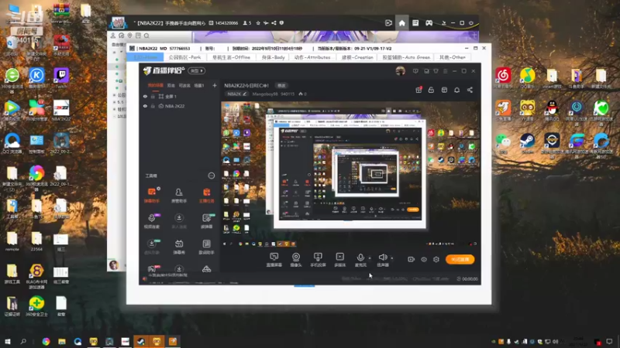Open the gift box icon in the stream header
620x348 pixels.
click(x=418, y=90)
